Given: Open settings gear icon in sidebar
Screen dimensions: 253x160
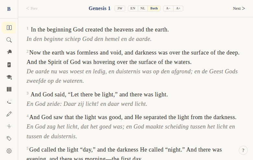Looking at the screenshot, I should pyautogui.click(x=9, y=151).
